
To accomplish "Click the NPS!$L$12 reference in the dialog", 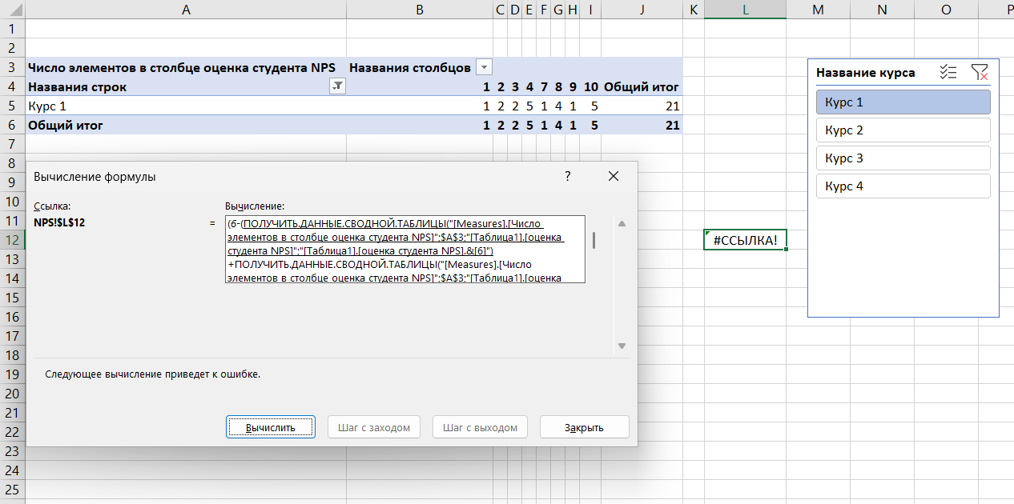I will point(60,222).
